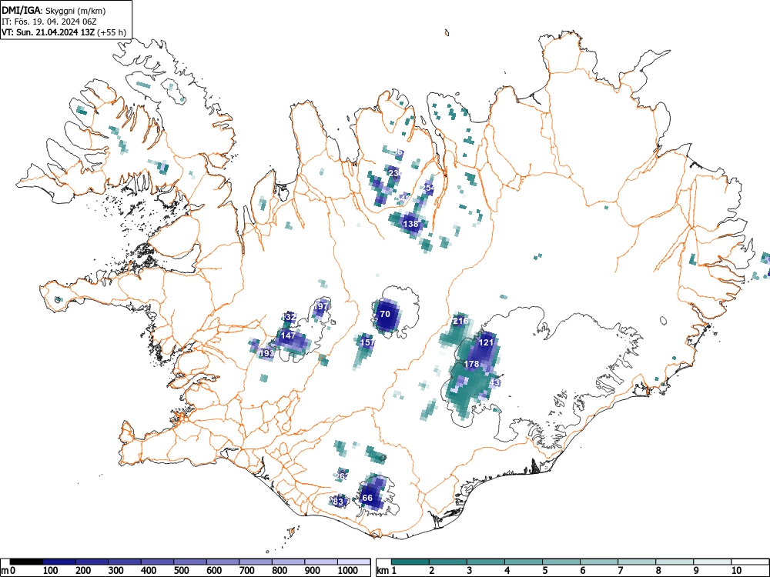Click the '193' visibility label
Screen dimensions: 770x577
pyautogui.click(x=266, y=353)
